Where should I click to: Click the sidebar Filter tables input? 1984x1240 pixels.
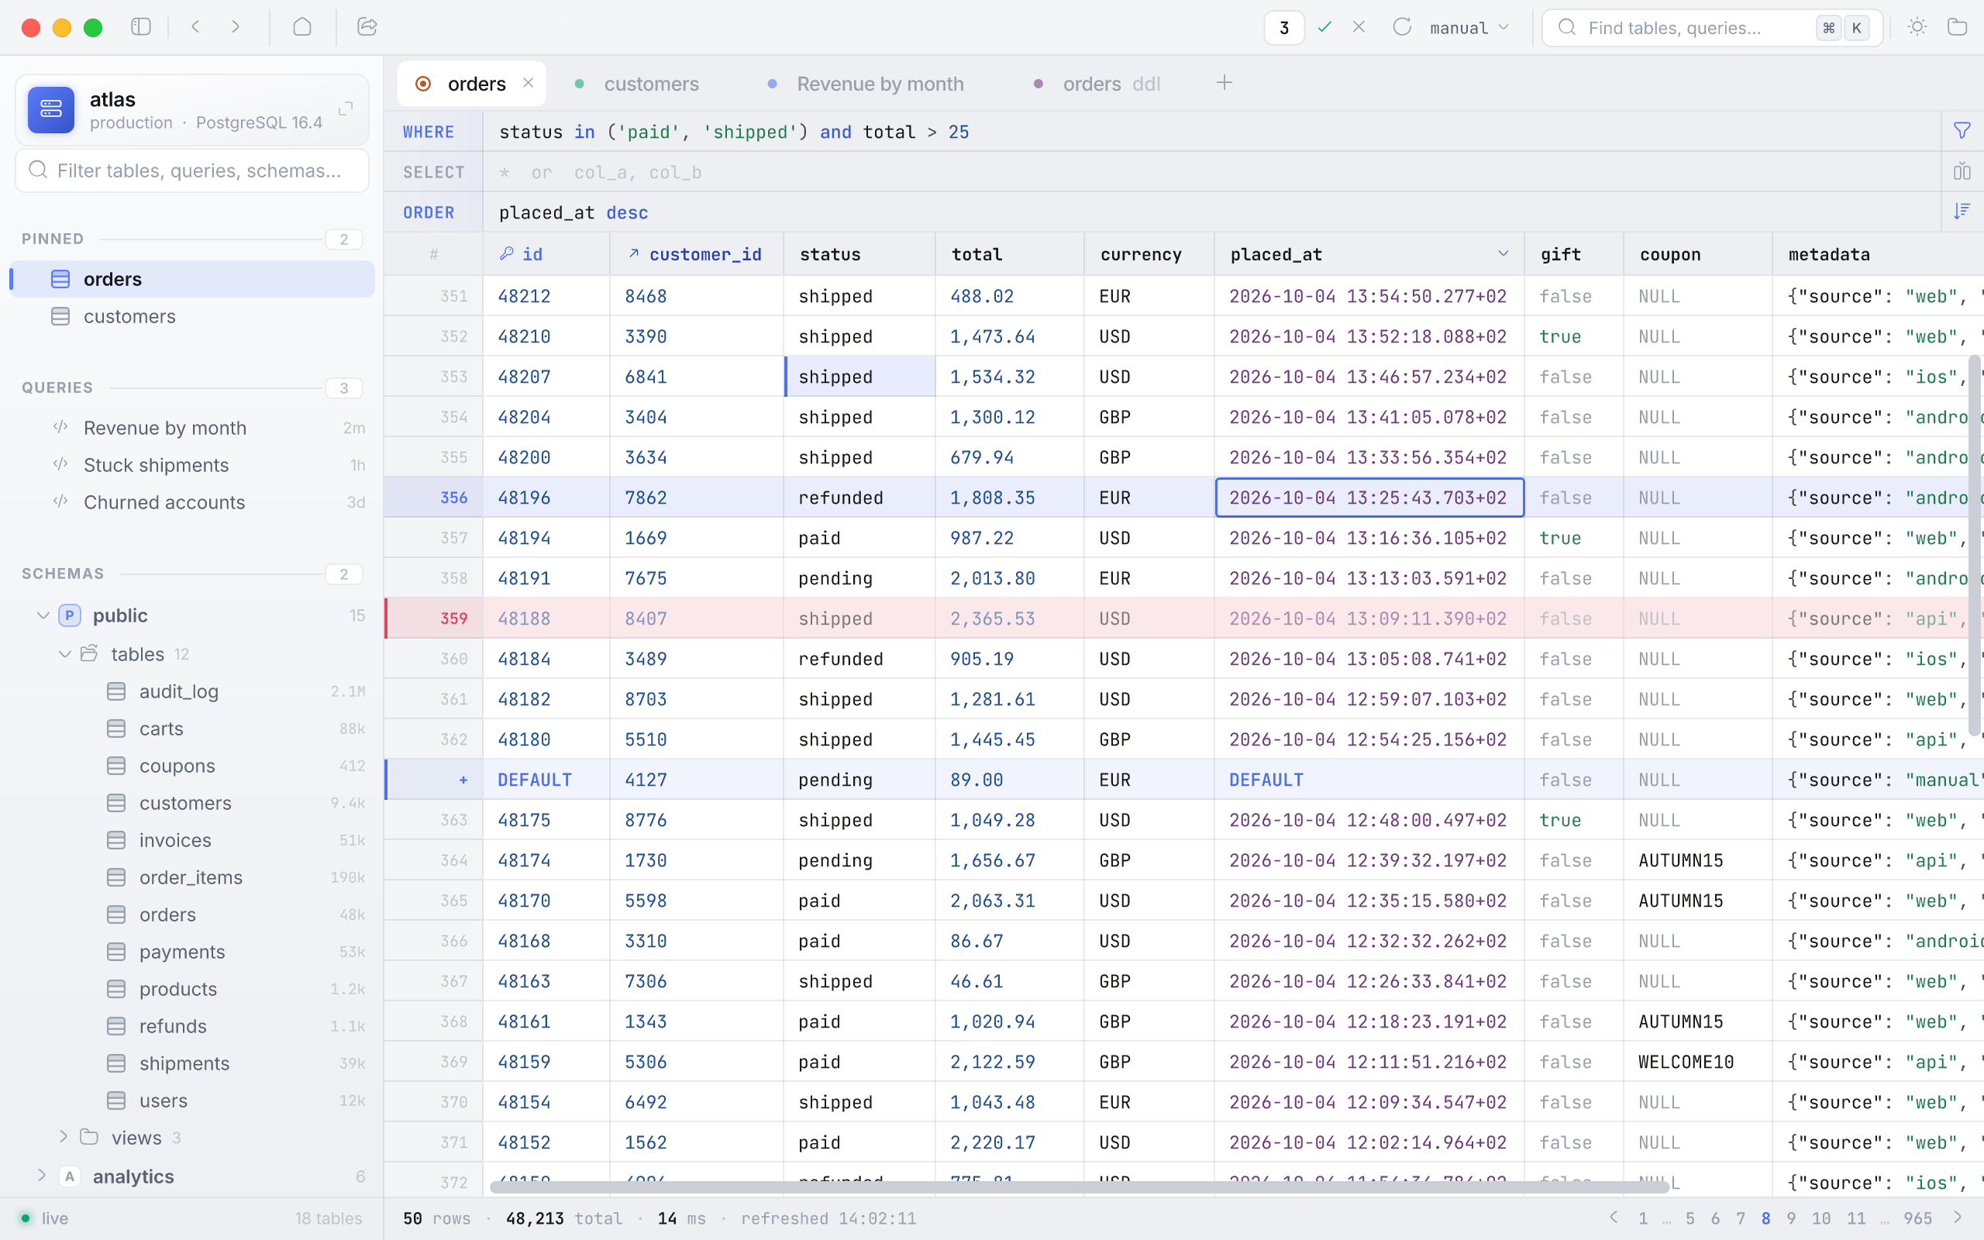tap(192, 170)
